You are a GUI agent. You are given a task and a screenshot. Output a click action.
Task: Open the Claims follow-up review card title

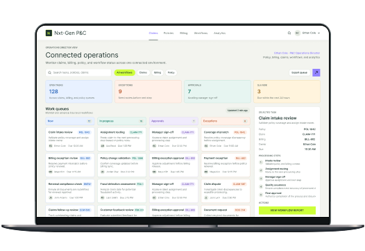coord(63,210)
